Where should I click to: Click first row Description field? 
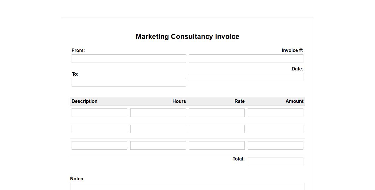[x=99, y=113]
